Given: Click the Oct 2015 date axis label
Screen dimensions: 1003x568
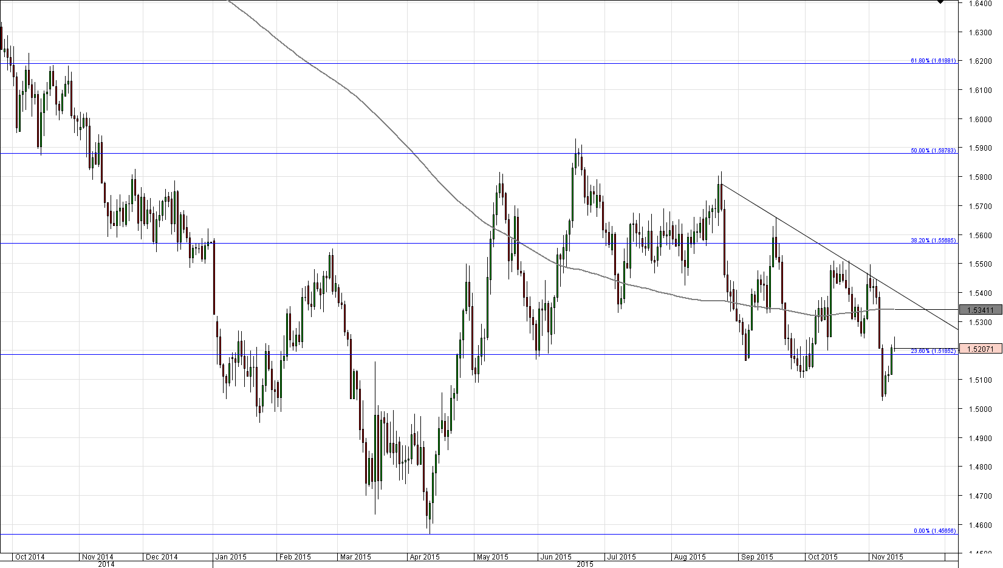Looking at the screenshot, I should [823, 557].
